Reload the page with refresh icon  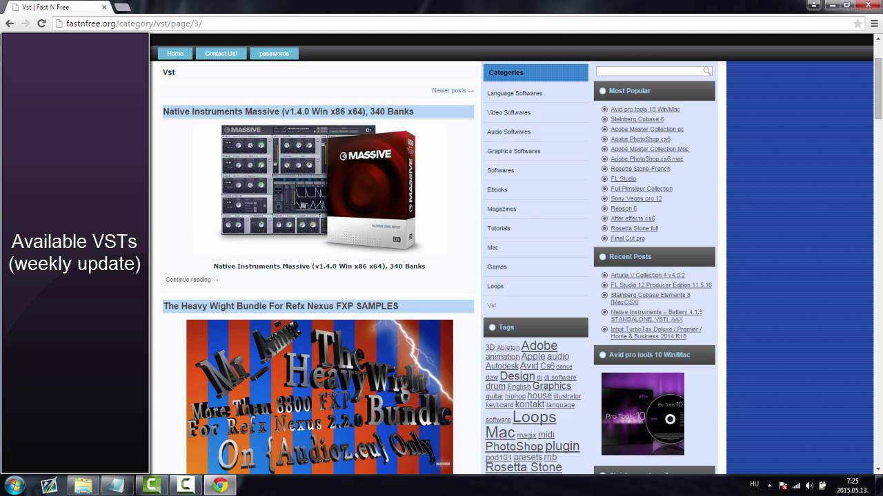coord(41,23)
